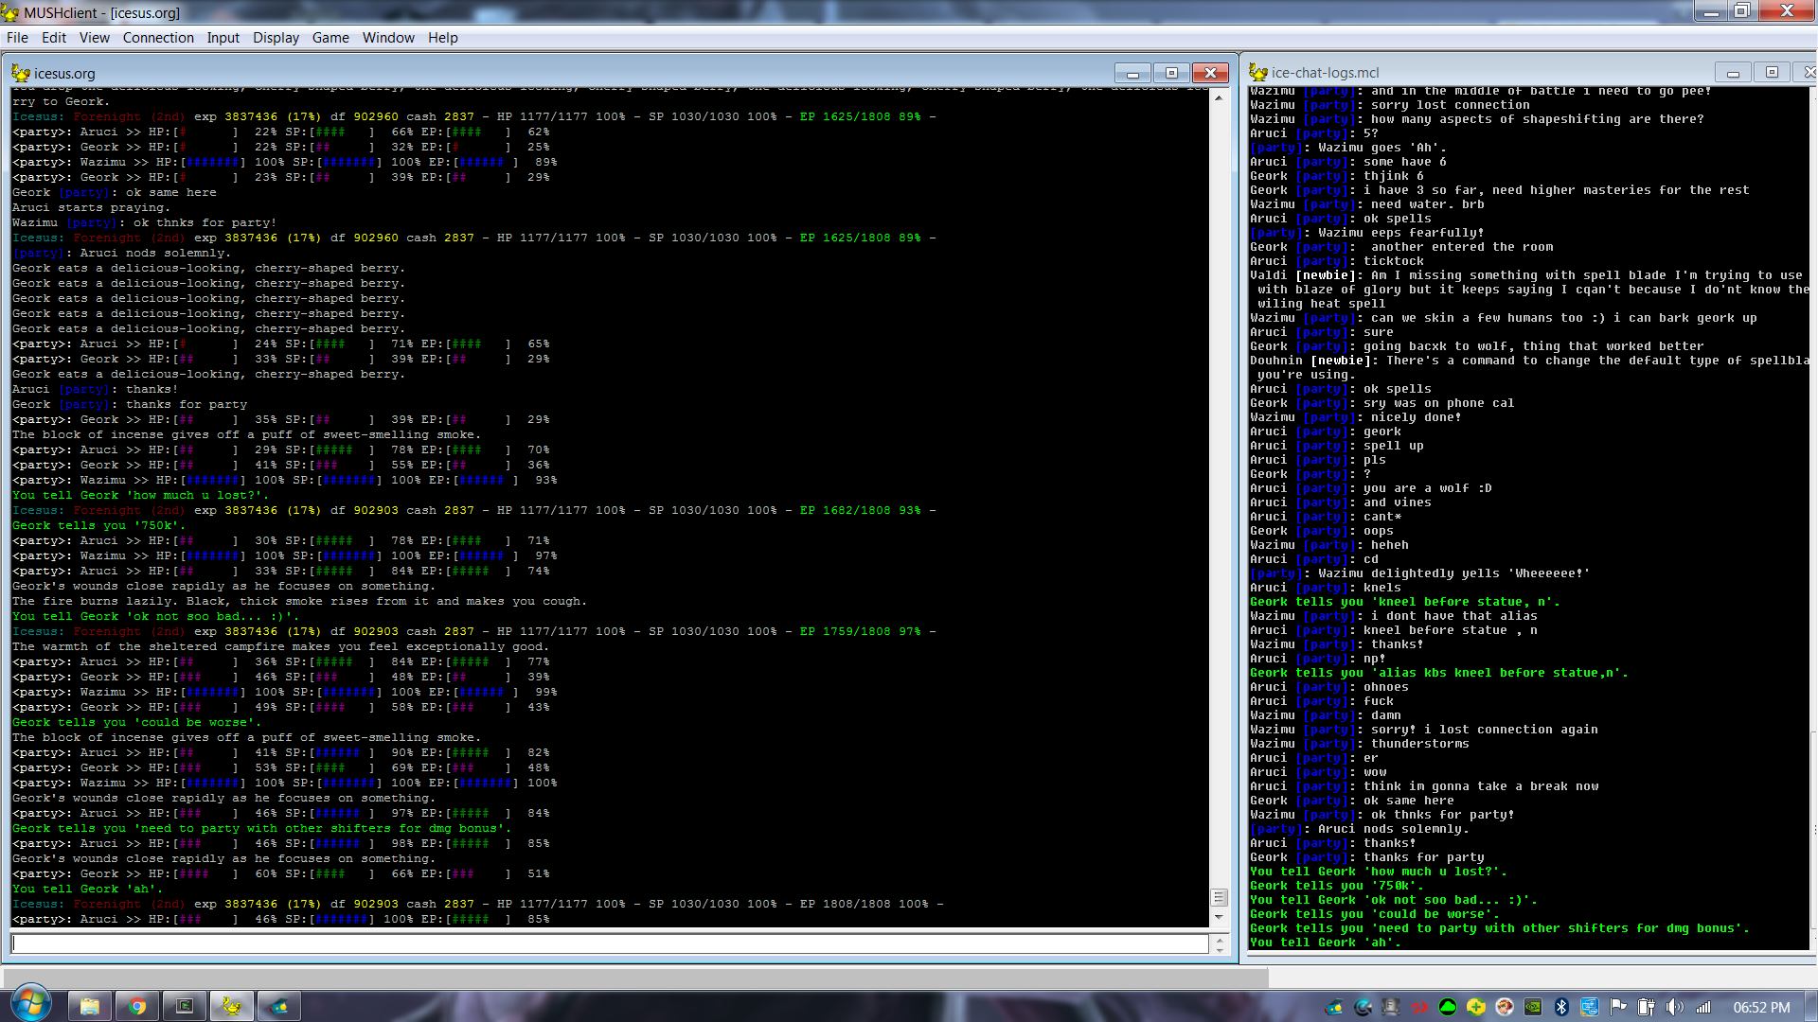Click the circular arrow tray icon
Screen dimensions: 1818x1022
(x=1363, y=1007)
